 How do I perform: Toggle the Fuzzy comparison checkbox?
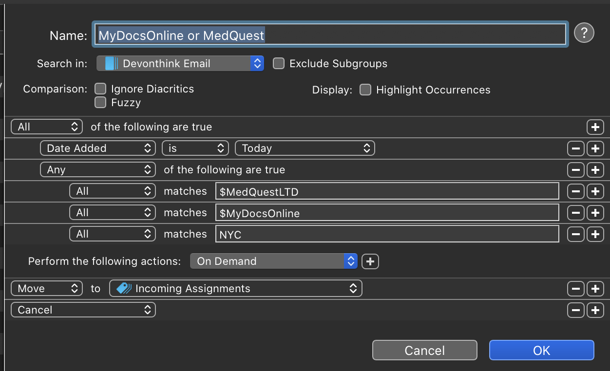[x=100, y=102]
